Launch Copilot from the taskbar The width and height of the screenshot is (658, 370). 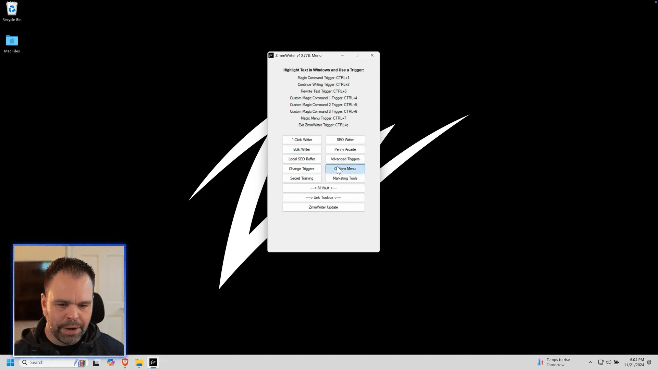111,362
